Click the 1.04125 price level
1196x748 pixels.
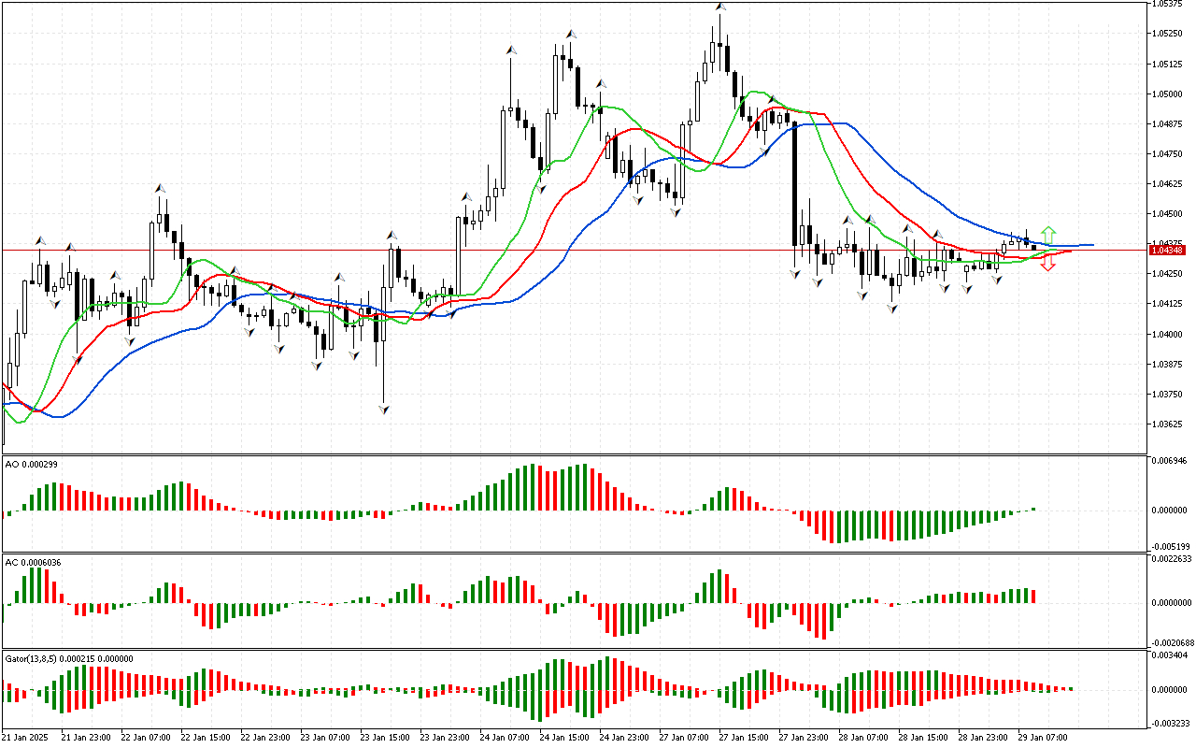[1168, 304]
